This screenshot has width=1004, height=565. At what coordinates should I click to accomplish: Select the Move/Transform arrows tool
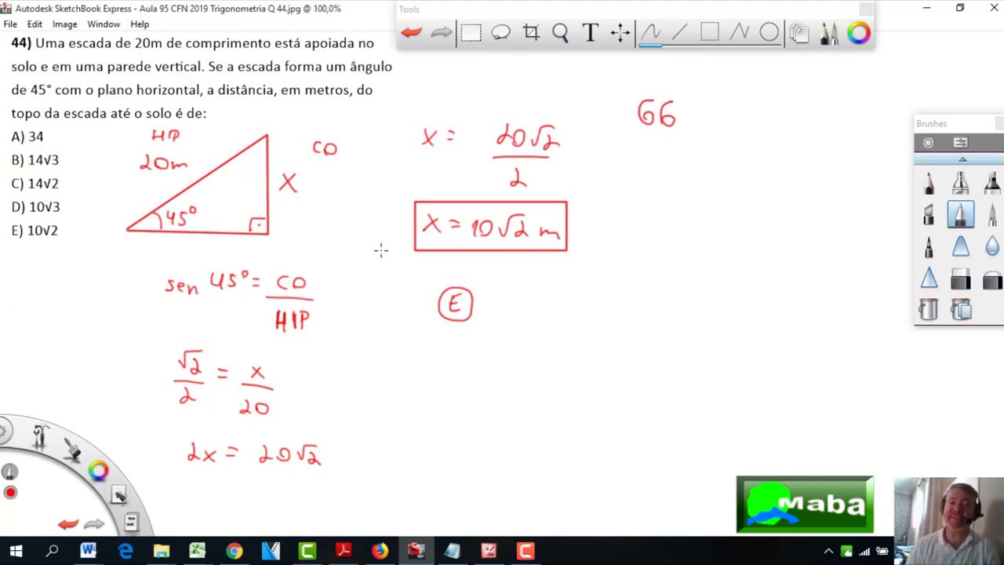[620, 32]
